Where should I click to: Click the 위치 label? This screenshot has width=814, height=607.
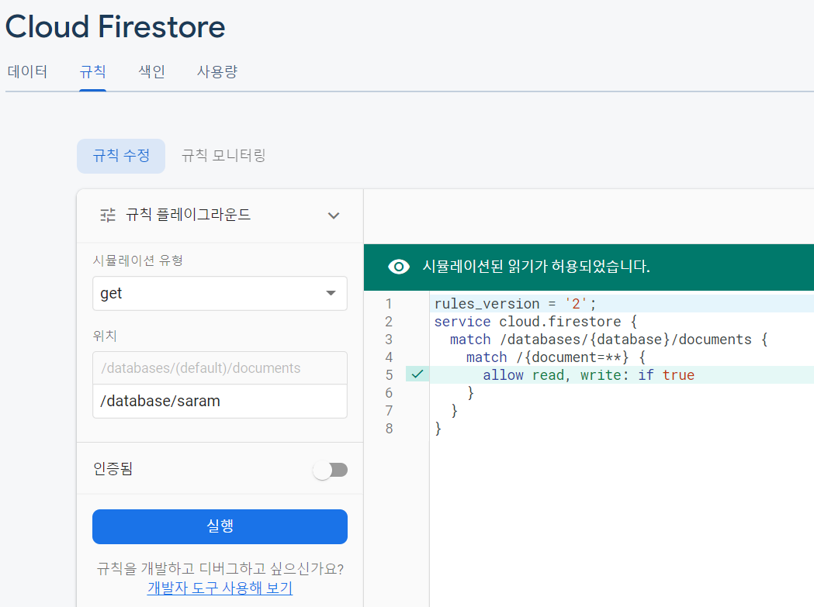point(105,336)
